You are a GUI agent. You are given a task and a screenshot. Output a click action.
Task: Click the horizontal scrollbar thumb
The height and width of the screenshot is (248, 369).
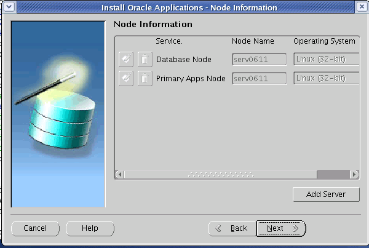(x=221, y=175)
